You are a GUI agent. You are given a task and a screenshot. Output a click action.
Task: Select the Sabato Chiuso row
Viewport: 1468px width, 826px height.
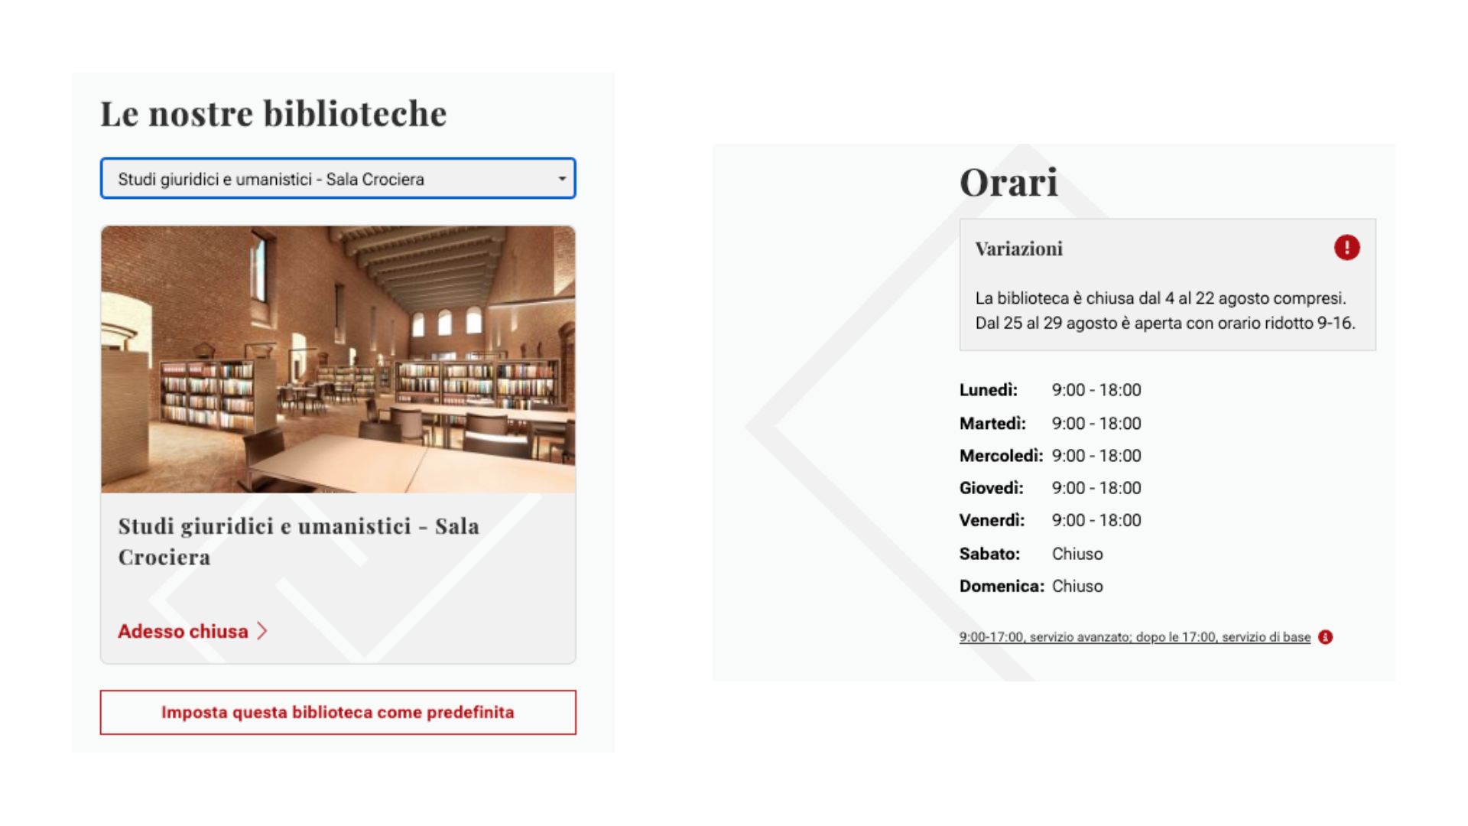click(x=1031, y=554)
